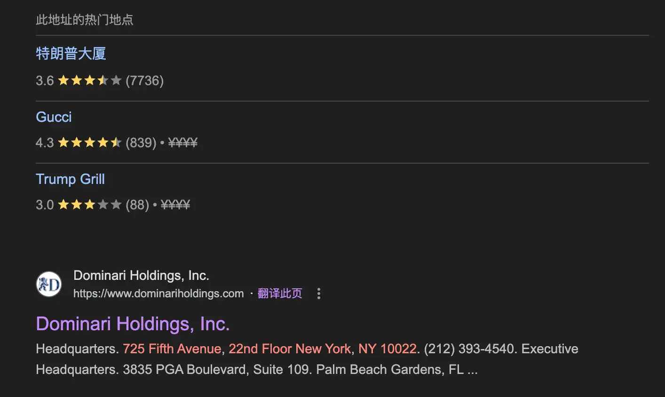The image size is (665, 397).
Task: Click the Dominari Holdings favicon logo
Action: (x=49, y=284)
